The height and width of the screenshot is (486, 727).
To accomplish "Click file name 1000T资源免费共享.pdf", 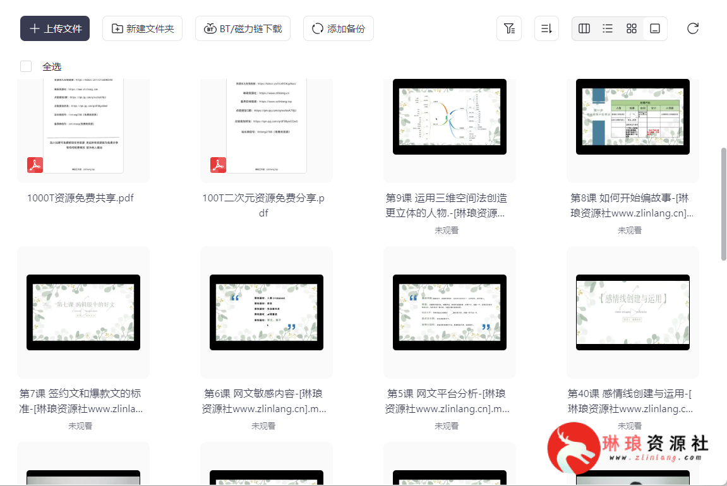I will (x=80, y=198).
